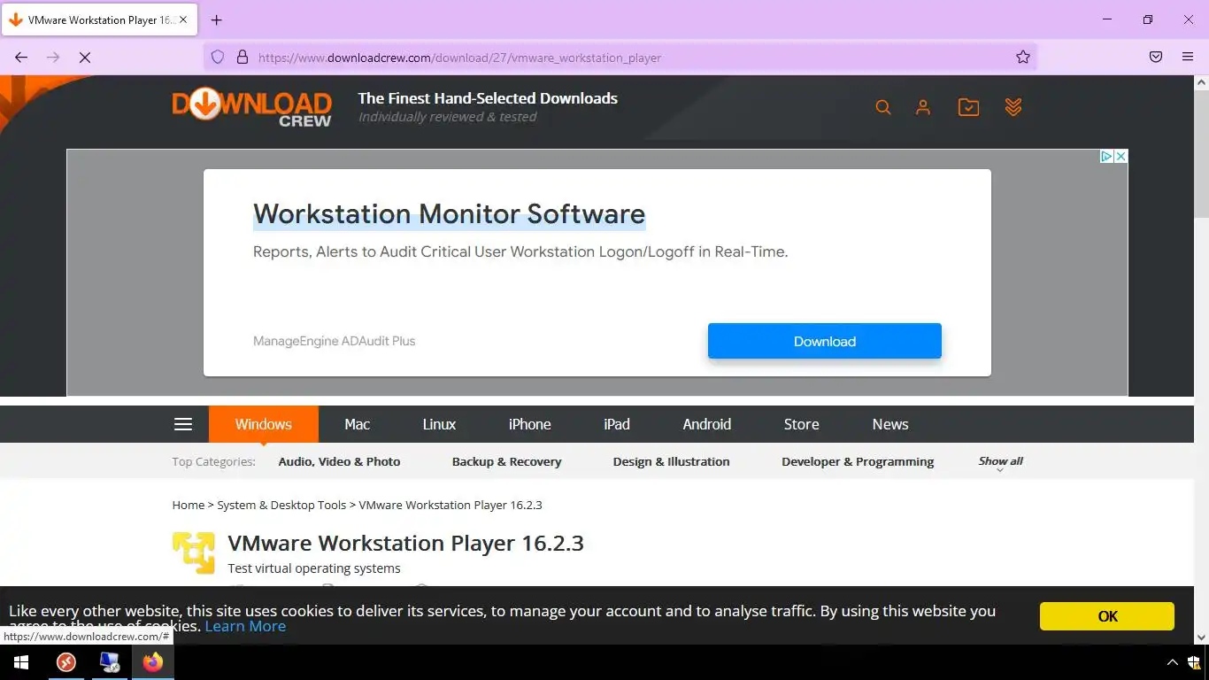Accept cookies with the yellow OK button
Screen dimensions: 1209x680
click(1107, 616)
